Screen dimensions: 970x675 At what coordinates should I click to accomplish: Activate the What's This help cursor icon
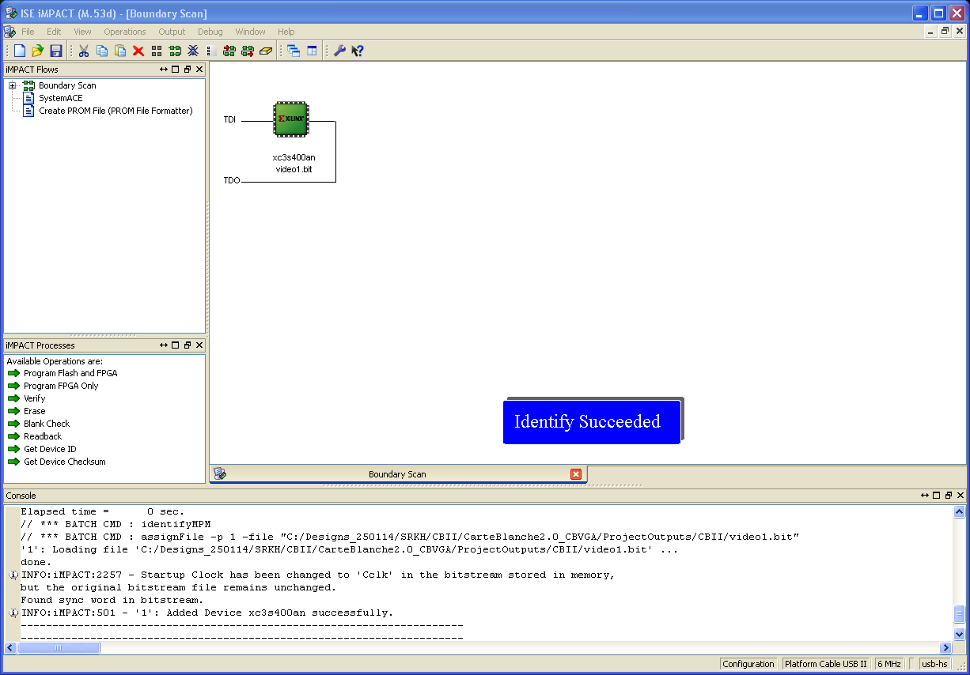(x=358, y=51)
